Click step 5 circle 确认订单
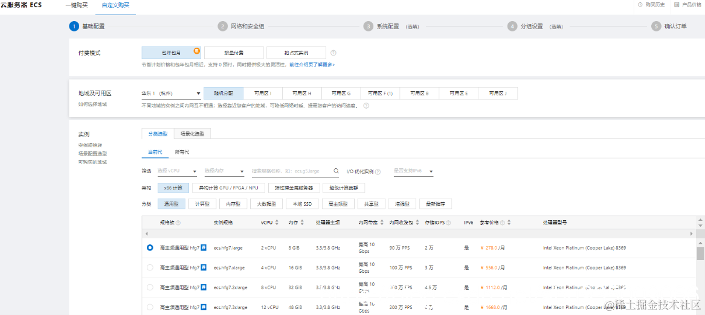The image size is (705, 315). 656,26
